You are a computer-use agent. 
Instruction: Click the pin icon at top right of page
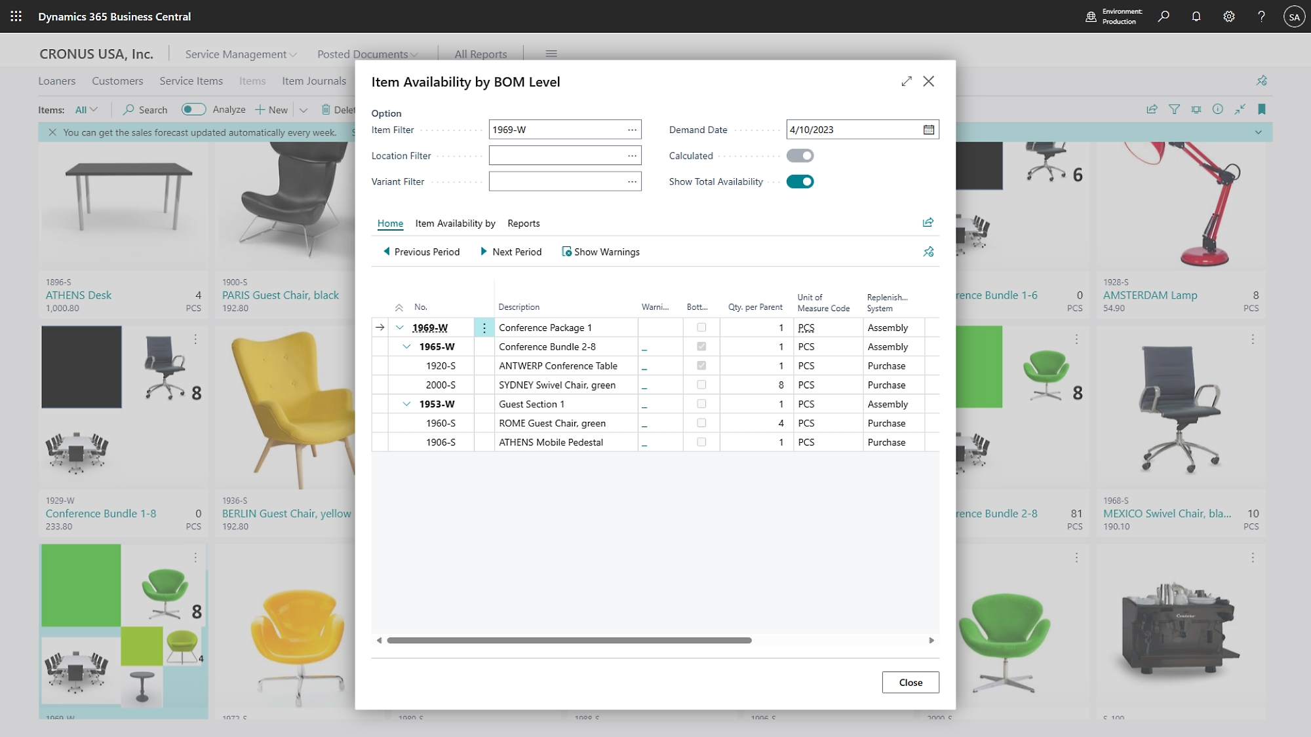1261,81
